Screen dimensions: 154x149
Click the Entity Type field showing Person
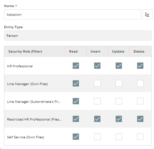point(78,35)
